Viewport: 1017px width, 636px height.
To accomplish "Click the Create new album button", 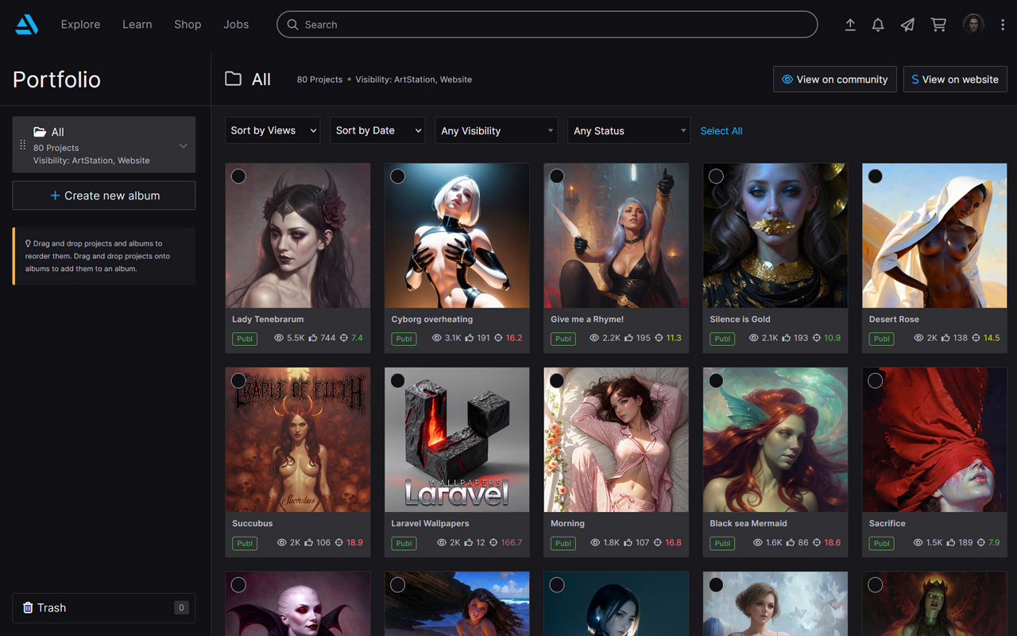I will tap(103, 195).
